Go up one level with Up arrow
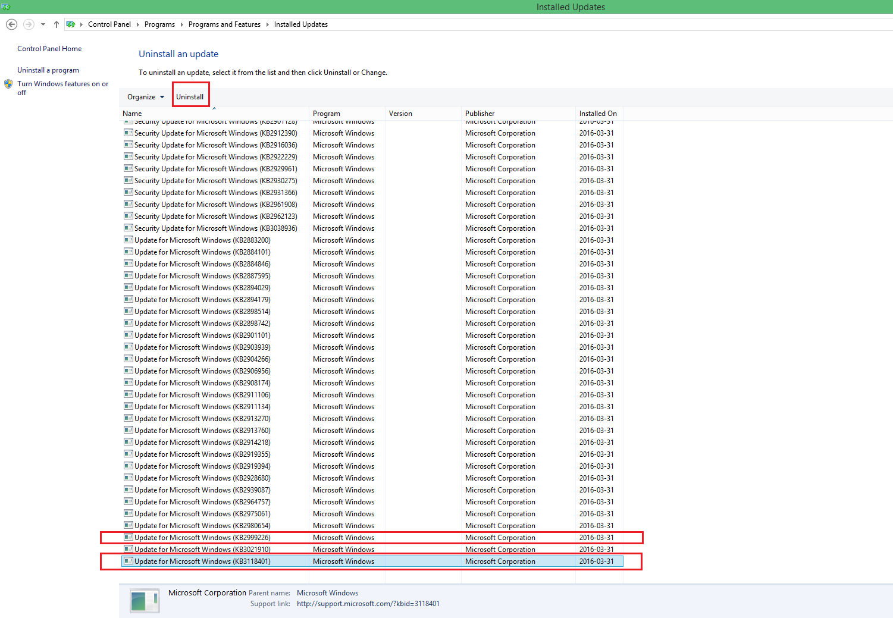The width and height of the screenshot is (893, 618). [x=57, y=24]
